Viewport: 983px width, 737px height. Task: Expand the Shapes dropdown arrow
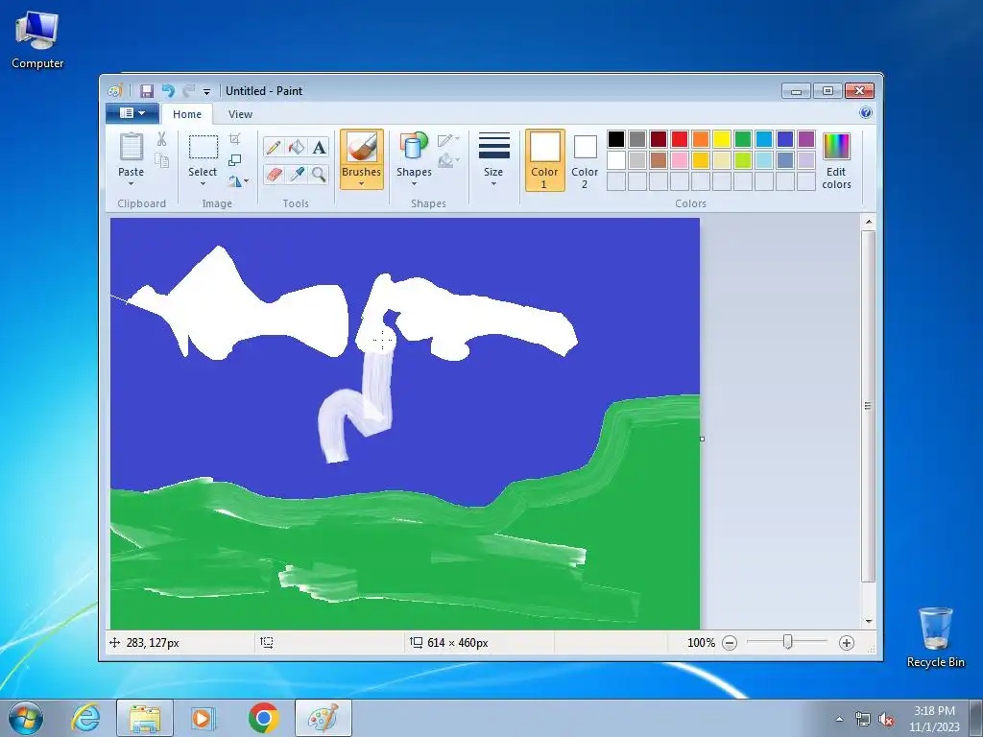click(414, 183)
